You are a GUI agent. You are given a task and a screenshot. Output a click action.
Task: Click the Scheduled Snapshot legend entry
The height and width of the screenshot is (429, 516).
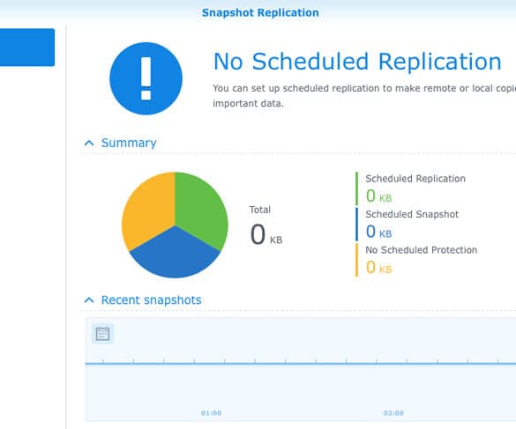[412, 214]
